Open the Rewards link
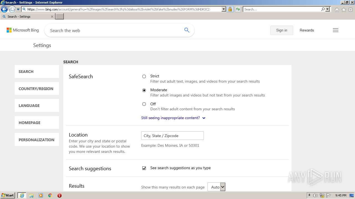Viewport: 355px width, 199px height. 307,30
